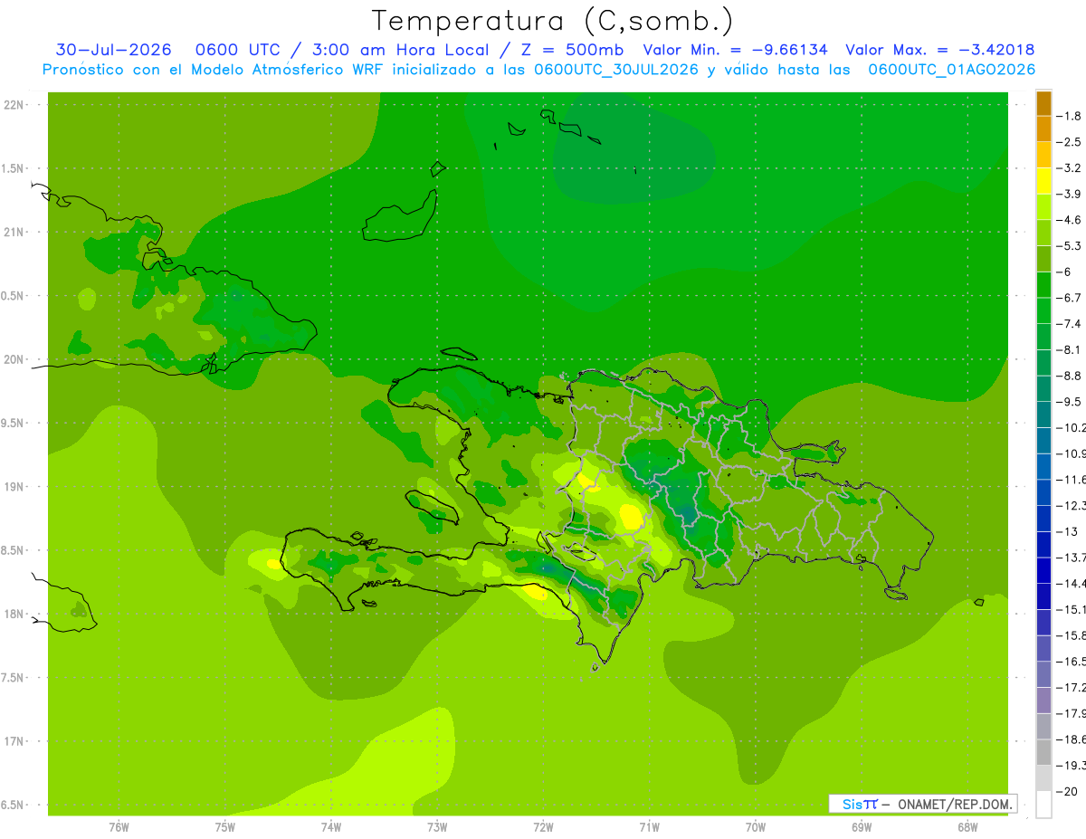1086x839 pixels.
Task: Click the '0600UTC_30JUL2026' initialization timestamp
Action: [x=616, y=70]
